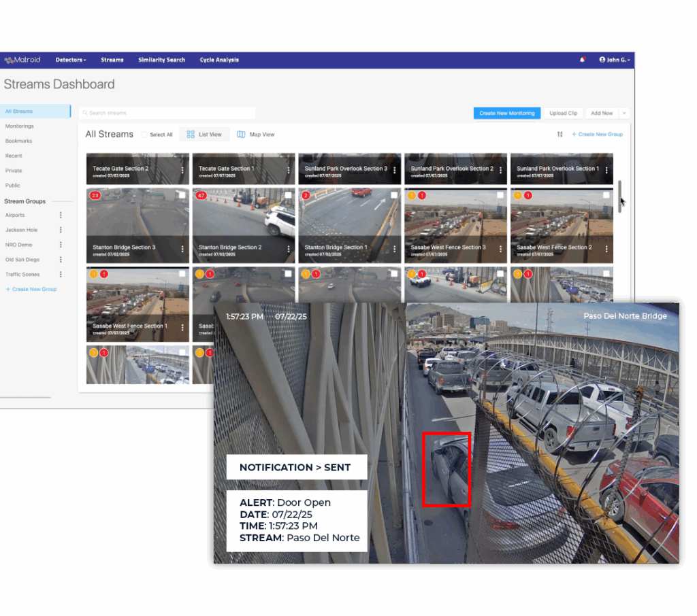Open kebab menu for Jackson Hole group

click(60, 229)
